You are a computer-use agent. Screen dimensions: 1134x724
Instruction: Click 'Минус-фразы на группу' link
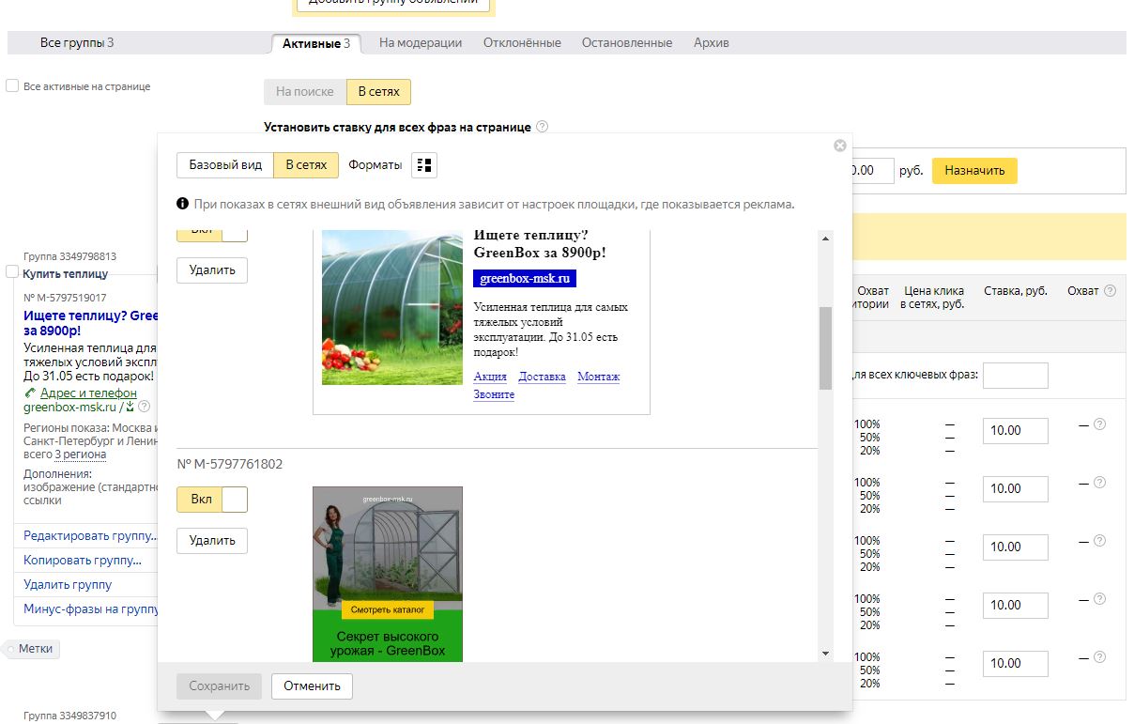coord(91,608)
